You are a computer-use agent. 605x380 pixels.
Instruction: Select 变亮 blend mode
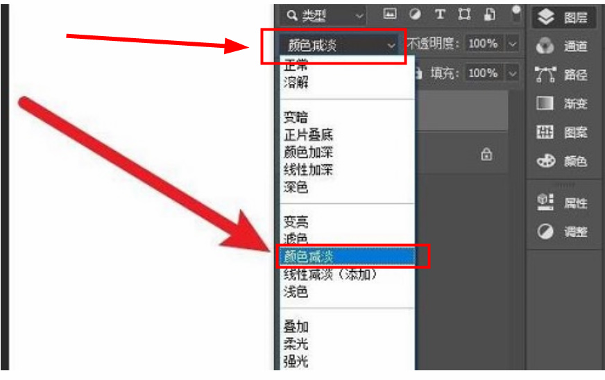click(348, 222)
